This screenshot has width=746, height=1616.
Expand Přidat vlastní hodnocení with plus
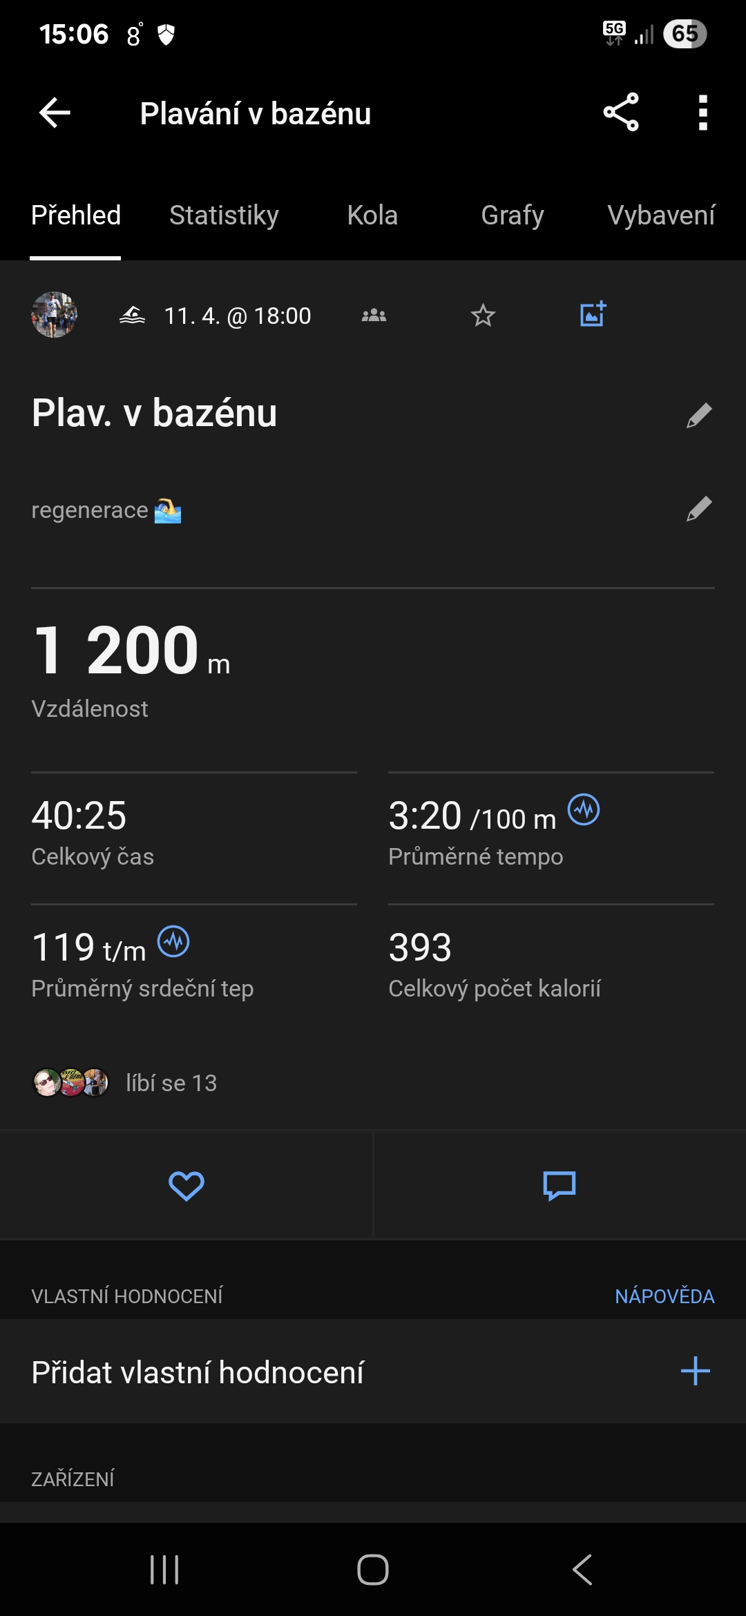click(x=695, y=1372)
